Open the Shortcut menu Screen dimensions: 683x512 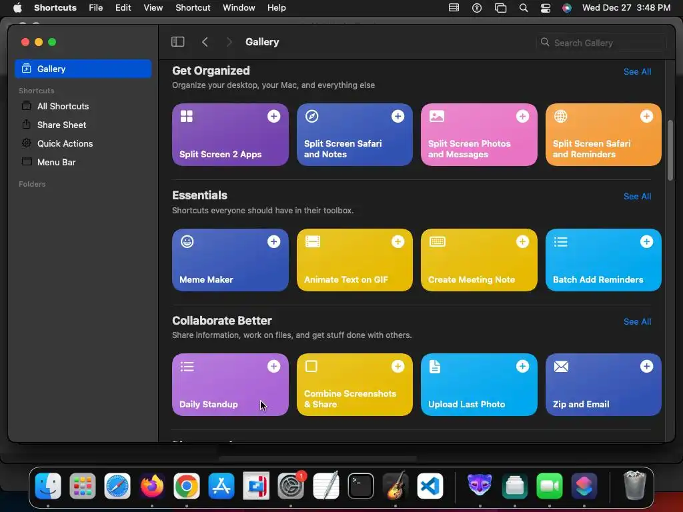193,7
